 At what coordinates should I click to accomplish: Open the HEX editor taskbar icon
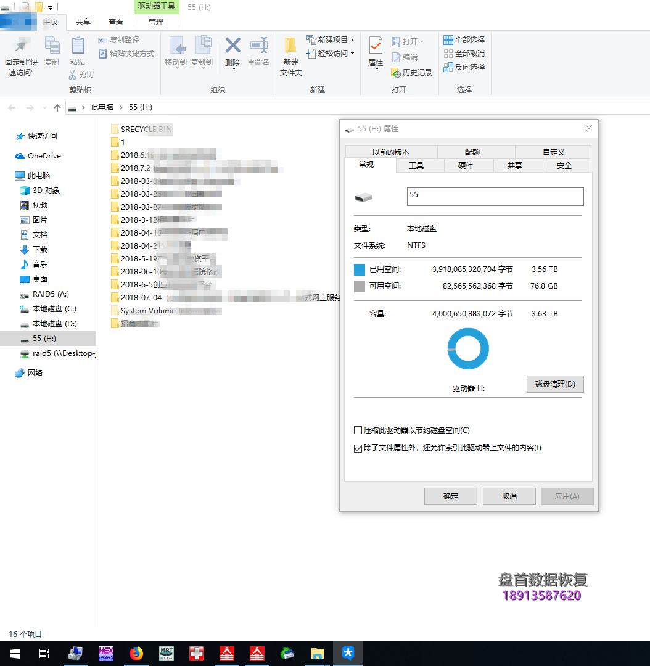(x=106, y=653)
